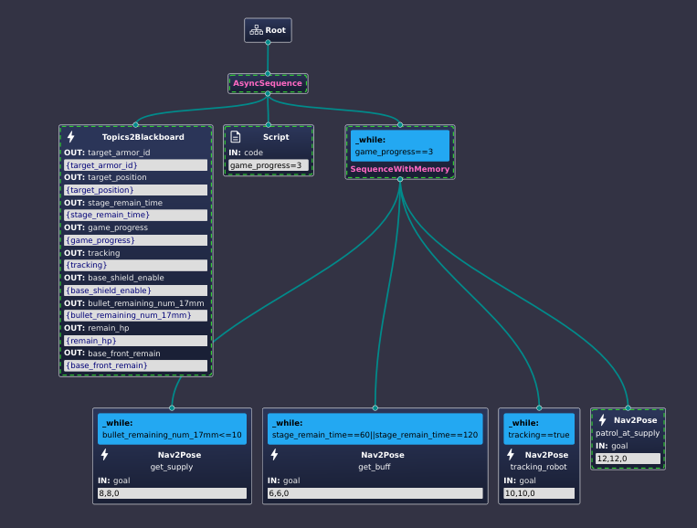Click the get_supply Nav2Pose lightning icon

coord(104,455)
